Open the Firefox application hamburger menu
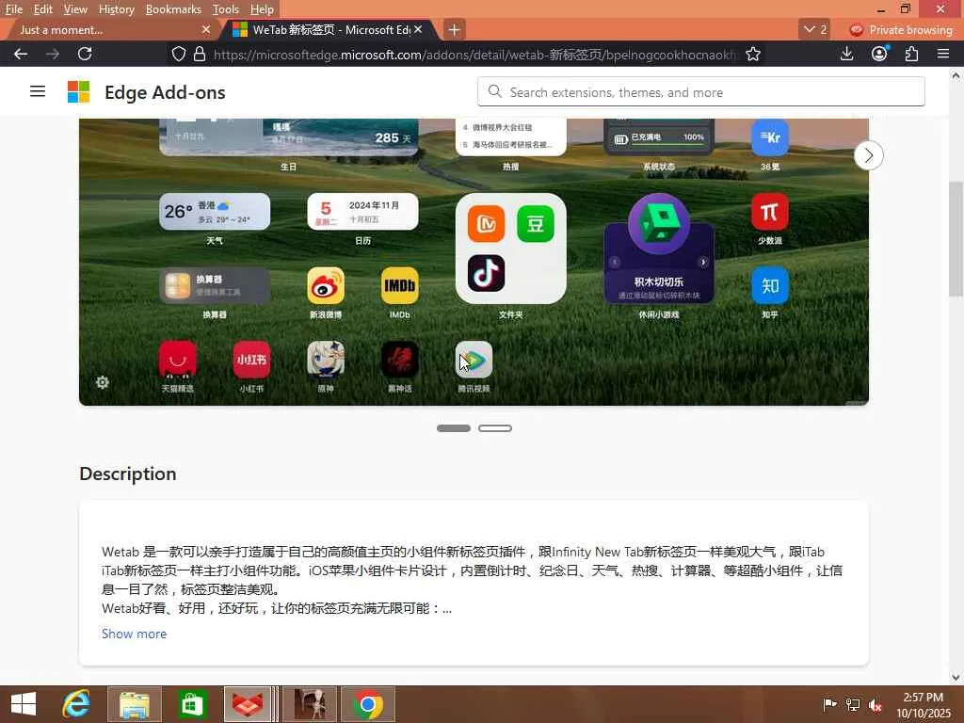The width and height of the screenshot is (964, 723). [943, 54]
